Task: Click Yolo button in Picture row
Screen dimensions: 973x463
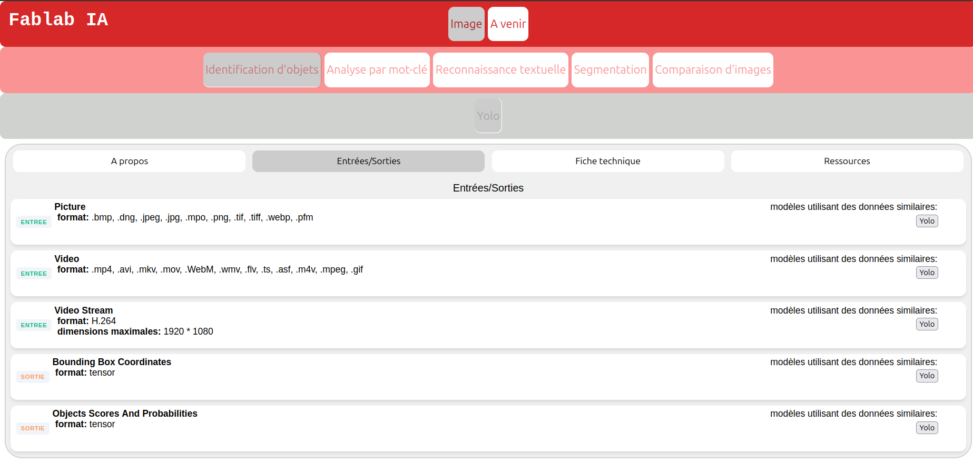Action: pos(927,221)
